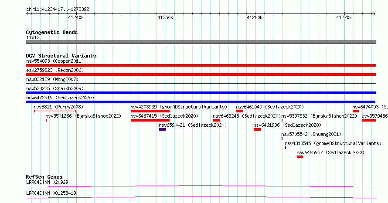
Task: Open esv2759823 (Redon2006) label
Action: click(x=55, y=70)
